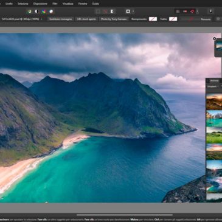Select the pink sky field stock thumbnail
Viewport: 222px width, 222px height.
214,151
